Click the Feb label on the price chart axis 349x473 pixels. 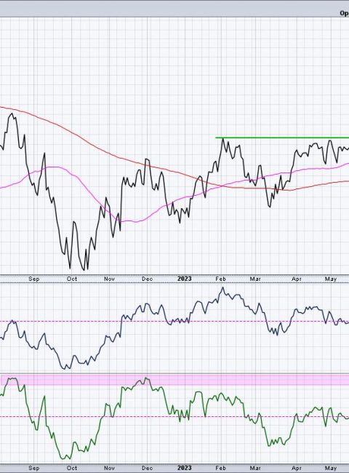(x=220, y=279)
